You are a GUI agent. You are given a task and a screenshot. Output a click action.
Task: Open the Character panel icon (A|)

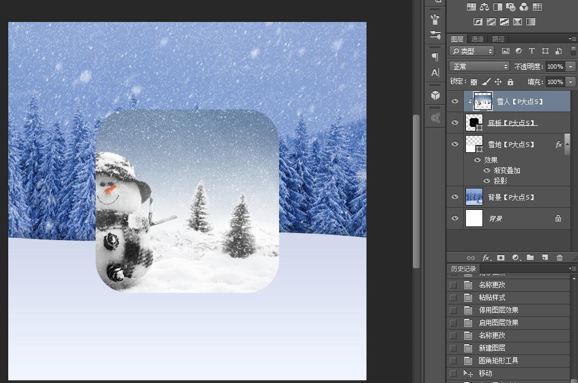click(x=435, y=73)
